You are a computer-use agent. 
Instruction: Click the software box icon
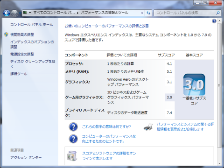coord(72,156)
